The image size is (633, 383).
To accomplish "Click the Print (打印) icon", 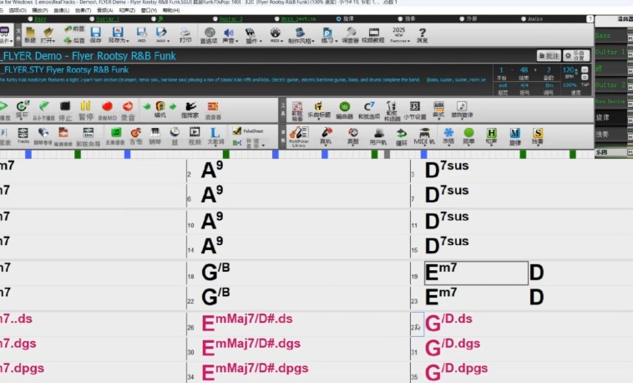I will pyautogui.click(x=185, y=34).
